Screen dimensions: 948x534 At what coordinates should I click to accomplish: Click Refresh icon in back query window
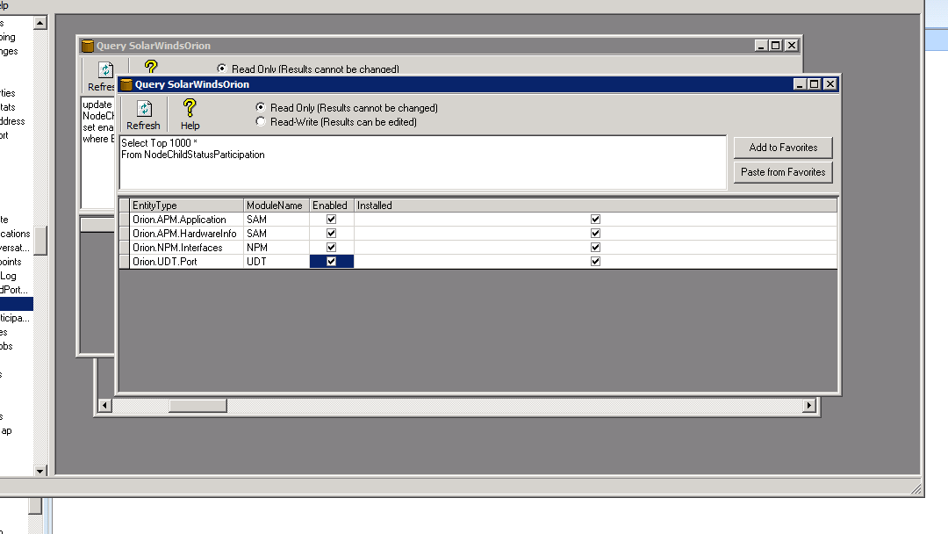[x=106, y=70]
